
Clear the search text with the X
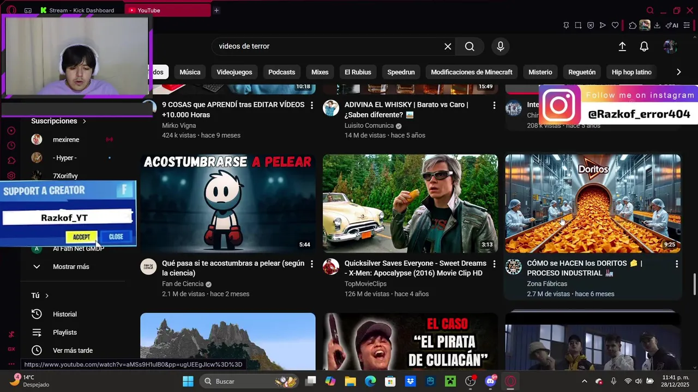(448, 46)
